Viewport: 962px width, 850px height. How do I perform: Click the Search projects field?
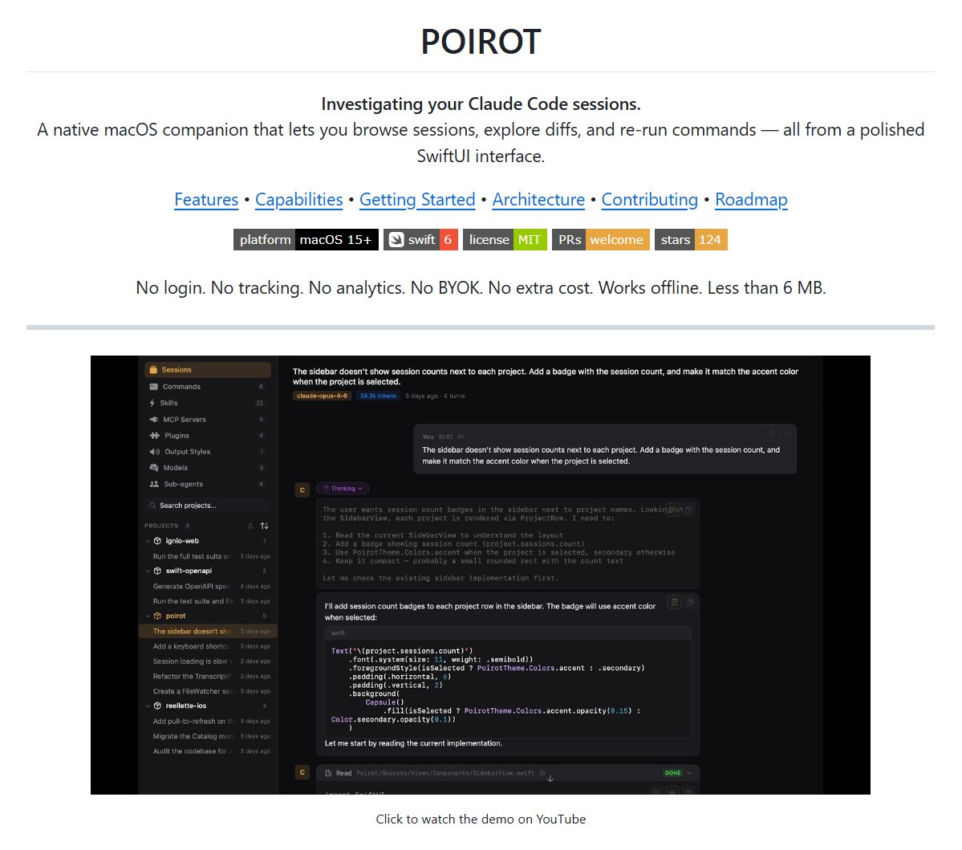pyautogui.click(x=207, y=505)
